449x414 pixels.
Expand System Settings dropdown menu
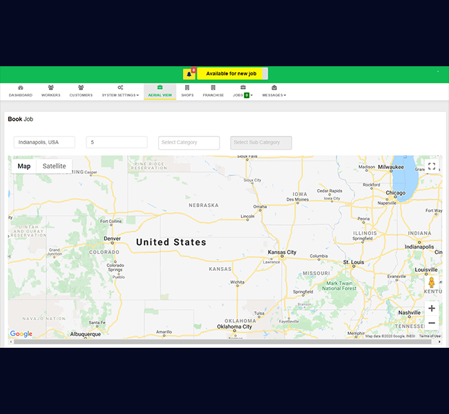coord(137,95)
